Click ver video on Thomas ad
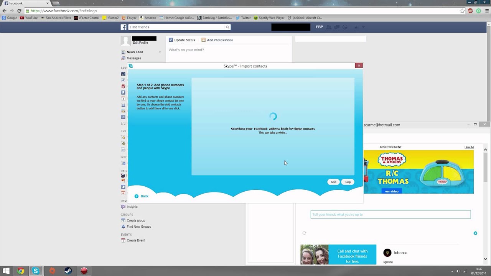This screenshot has height=276, width=491. tap(392, 191)
